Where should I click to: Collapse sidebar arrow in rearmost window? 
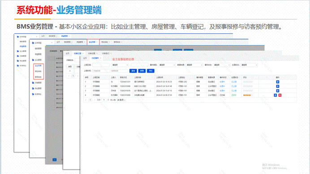pos(36,37)
